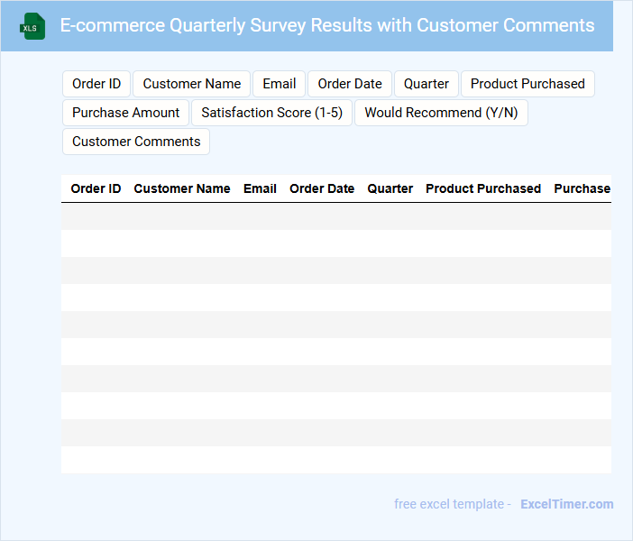The image size is (633, 541).
Task: Click the green XLS file icon
Action: coord(32,26)
